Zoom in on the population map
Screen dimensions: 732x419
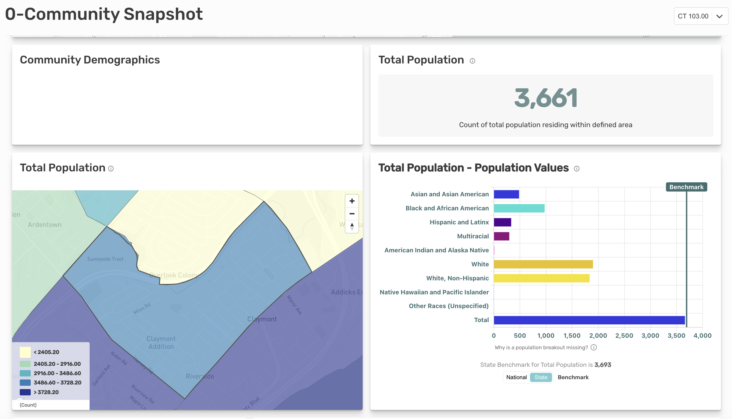click(352, 201)
